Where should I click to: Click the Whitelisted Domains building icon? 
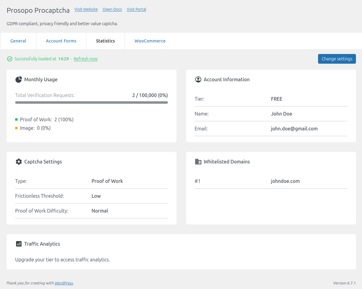click(x=198, y=162)
